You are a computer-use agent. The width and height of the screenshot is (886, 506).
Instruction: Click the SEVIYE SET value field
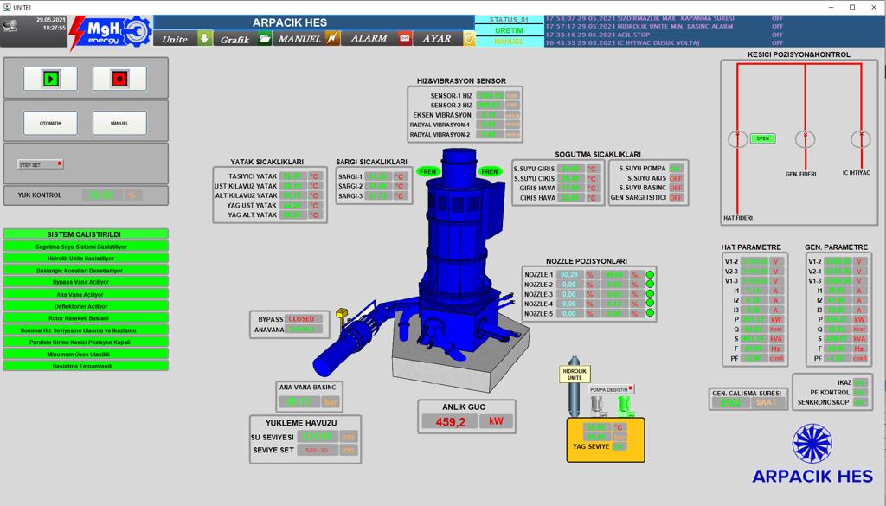317,451
